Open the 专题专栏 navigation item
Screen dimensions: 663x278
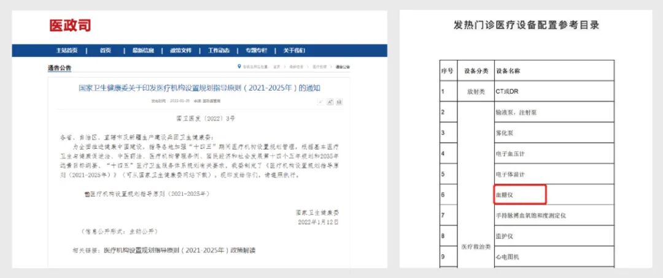(256, 51)
